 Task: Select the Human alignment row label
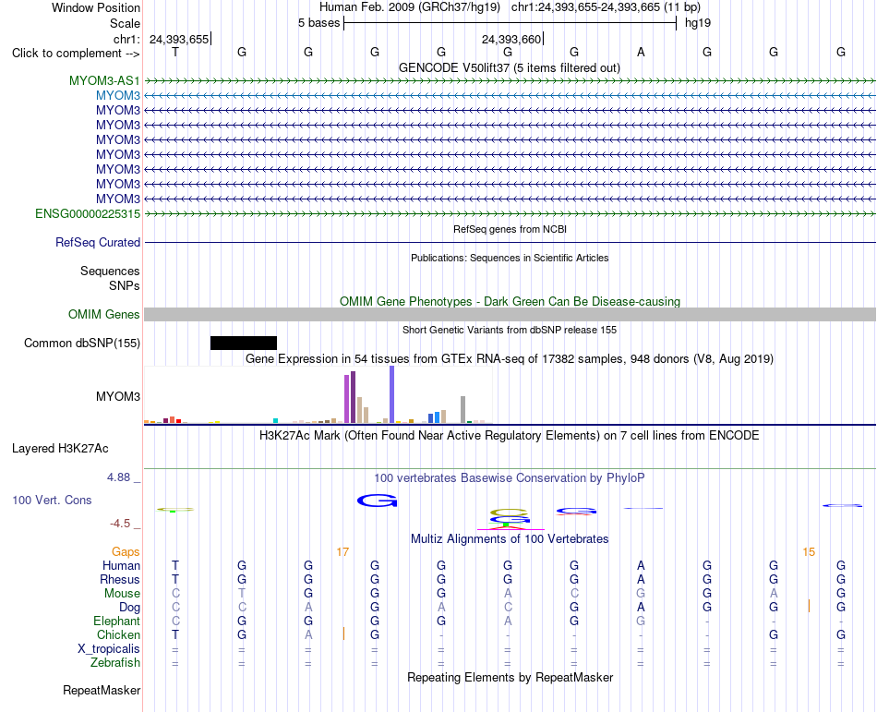pyautogui.click(x=121, y=565)
